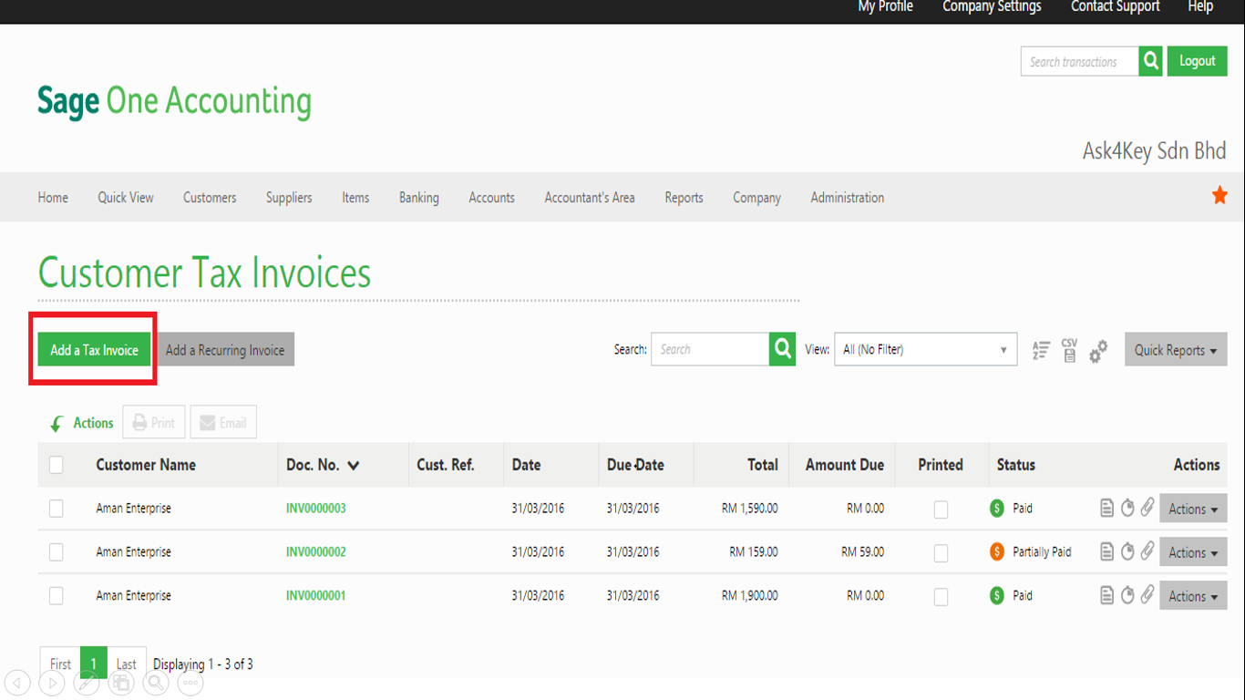Open the Items menu

(x=355, y=197)
